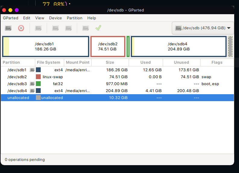Click the Flags column header
This screenshot has width=239, height=173.
(x=217, y=62)
